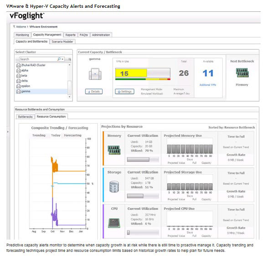Click VMware Environment breadcrumb

(x=43, y=27)
